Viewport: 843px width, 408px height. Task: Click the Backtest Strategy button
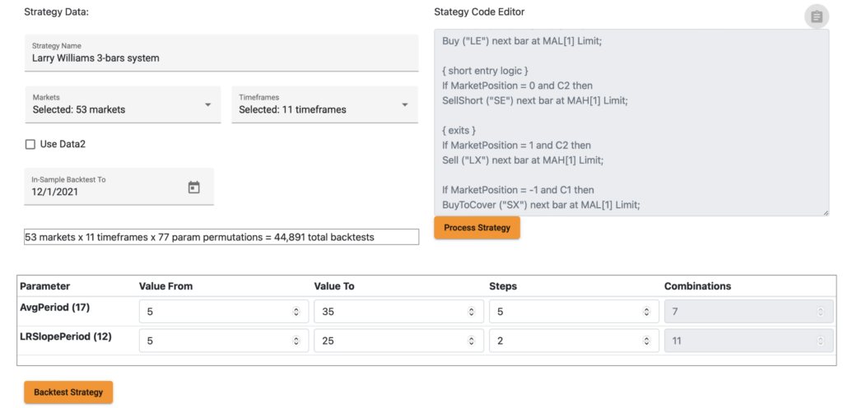tap(68, 392)
